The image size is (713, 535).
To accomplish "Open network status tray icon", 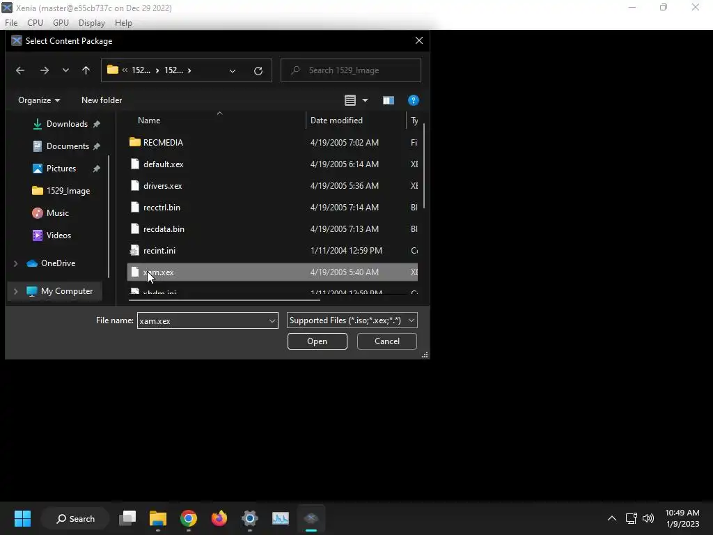I will pos(631,518).
